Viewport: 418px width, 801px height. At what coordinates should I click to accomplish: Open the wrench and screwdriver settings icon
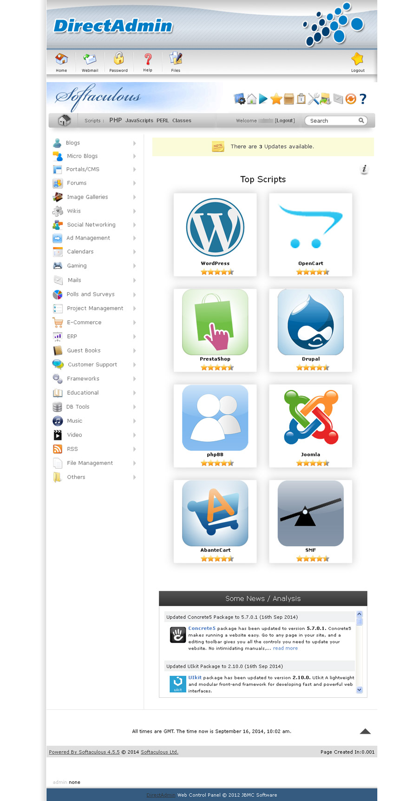(x=313, y=99)
